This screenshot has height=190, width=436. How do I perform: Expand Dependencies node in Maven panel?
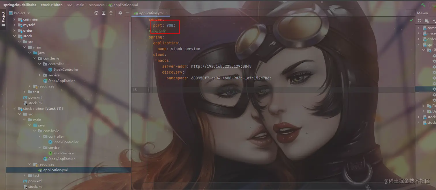424,111
